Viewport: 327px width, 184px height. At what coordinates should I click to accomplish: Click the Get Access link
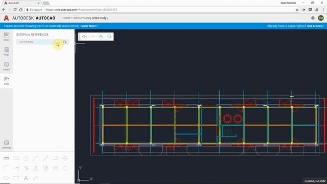(x=315, y=26)
